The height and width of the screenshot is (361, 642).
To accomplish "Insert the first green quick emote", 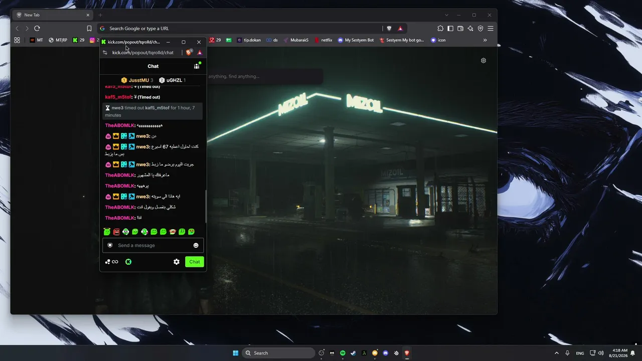I will tap(107, 232).
